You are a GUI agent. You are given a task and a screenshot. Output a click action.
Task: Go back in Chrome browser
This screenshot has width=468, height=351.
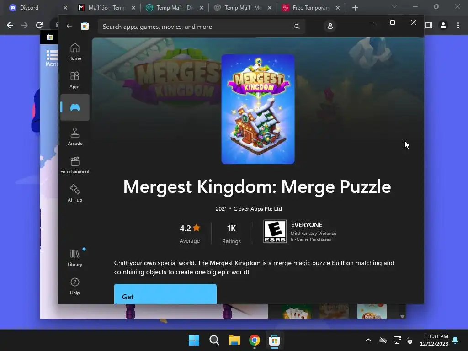(10, 25)
